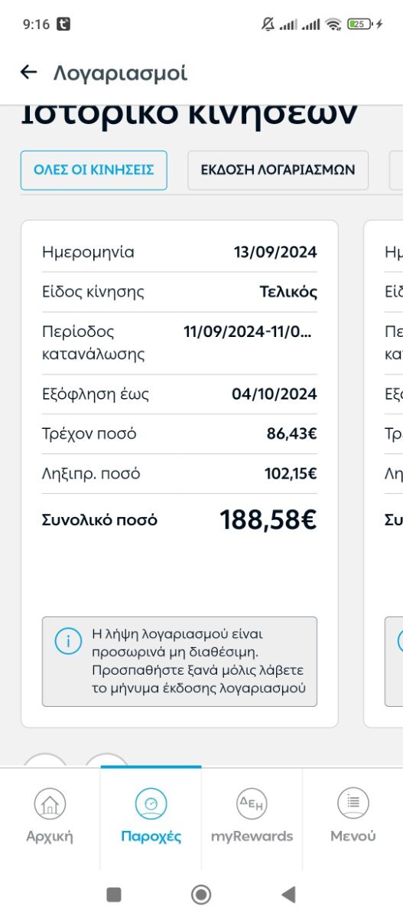Tap the partially visible next bill card
The image size is (403, 919).
pyautogui.click(x=383, y=473)
